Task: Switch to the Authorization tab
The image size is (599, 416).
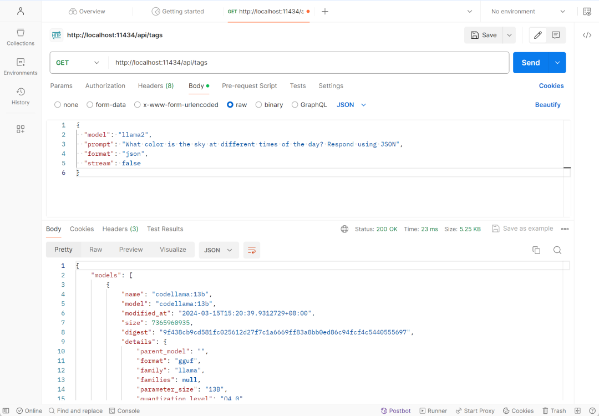Action: pyautogui.click(x=105, y=86)
